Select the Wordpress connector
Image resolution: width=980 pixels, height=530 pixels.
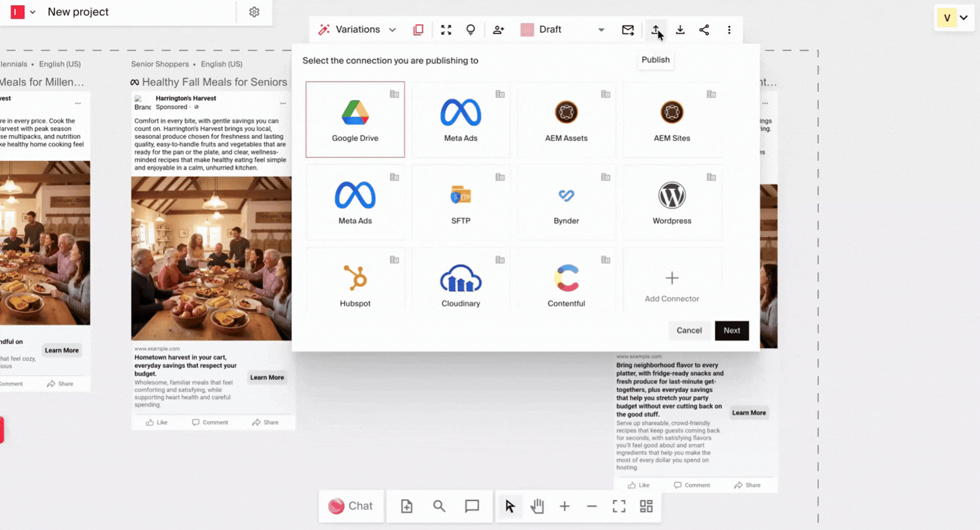(x=672, y=203)
